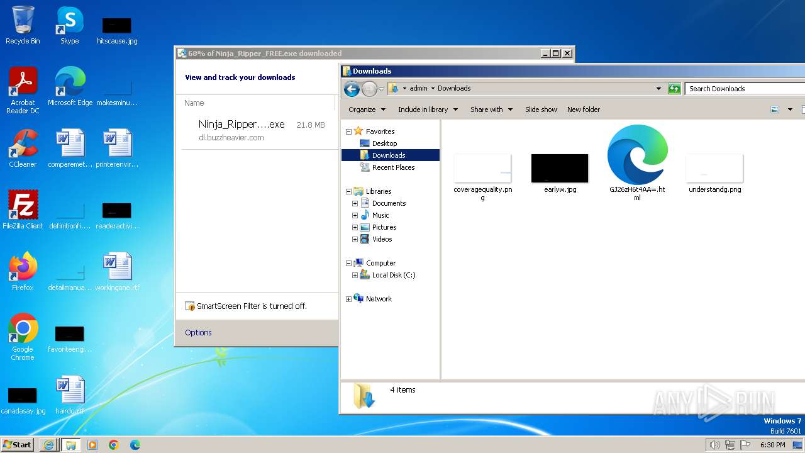Open Firefox desktop shortcut
The width and height of the screenshot is (805, 453).
click(x=23, y=272)
